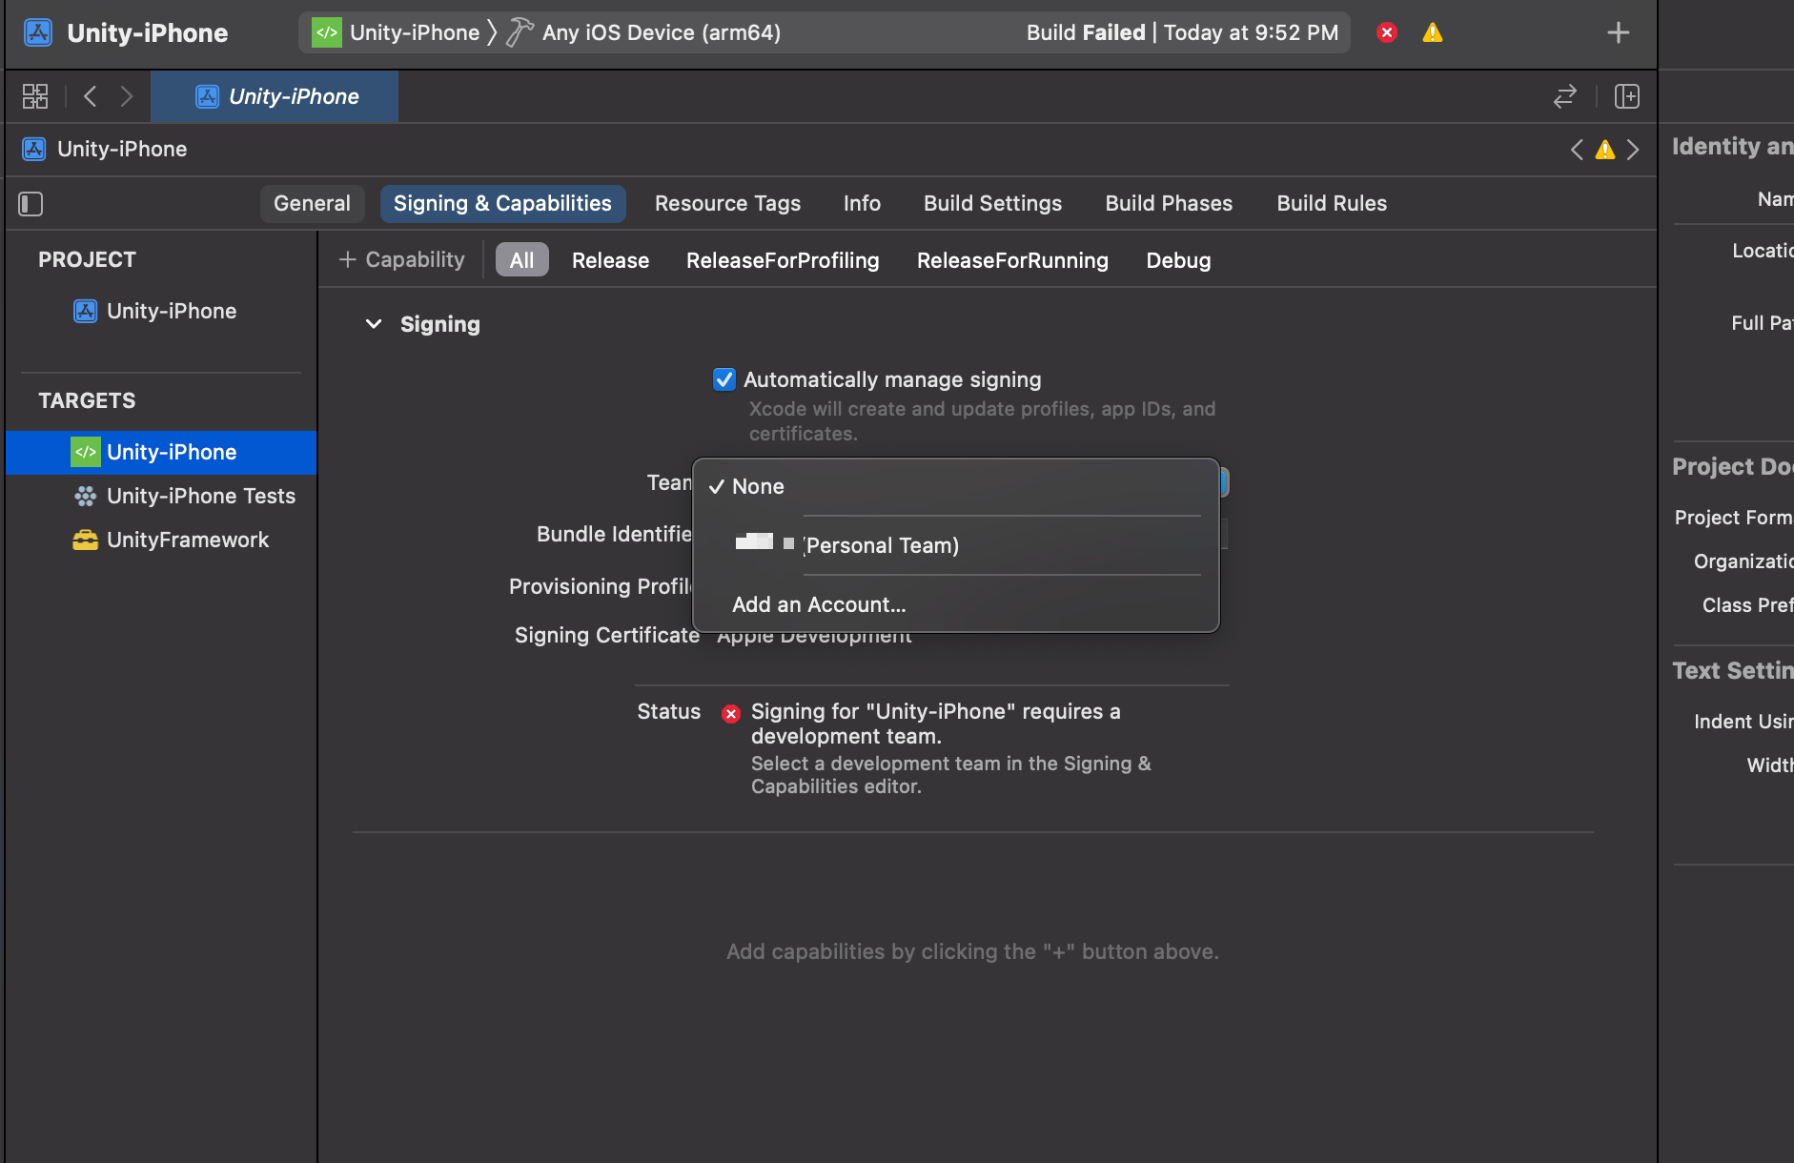Choose the Personal Team option
Image resolution: width=1794 pixels, height=1163 pixels.
(956, 545)
